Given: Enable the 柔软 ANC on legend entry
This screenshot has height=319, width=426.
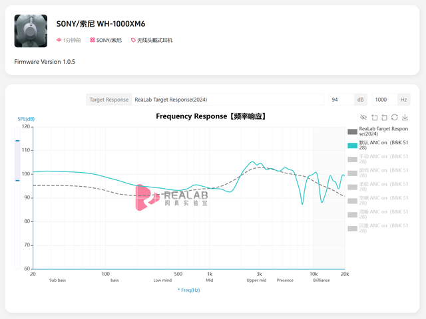Looking at the screenshot, I should (352, 187).
